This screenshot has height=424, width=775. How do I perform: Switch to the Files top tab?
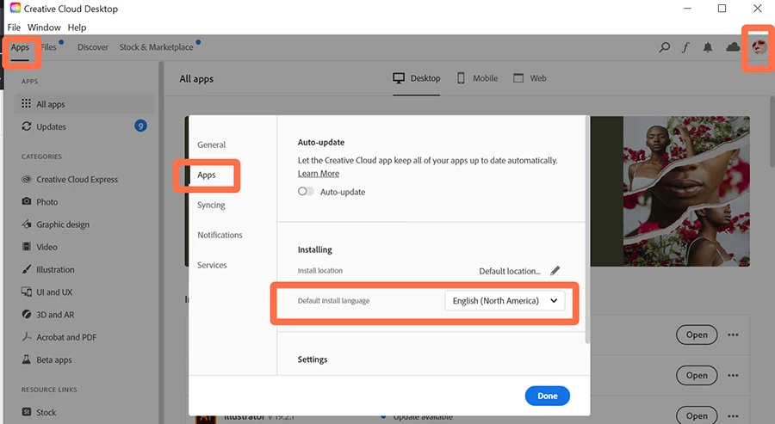[48, 47]
